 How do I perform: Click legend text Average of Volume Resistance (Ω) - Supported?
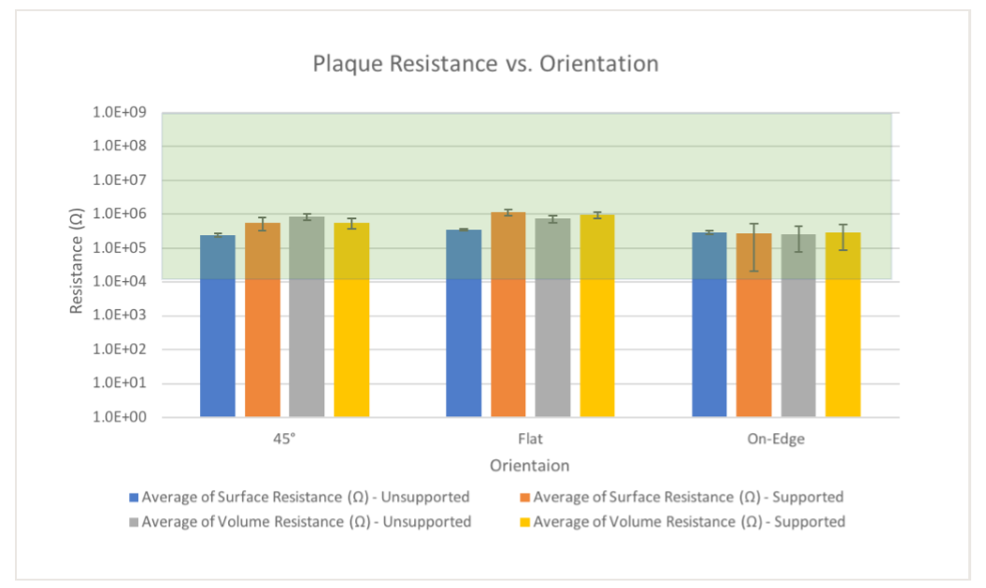pos(689,522)
